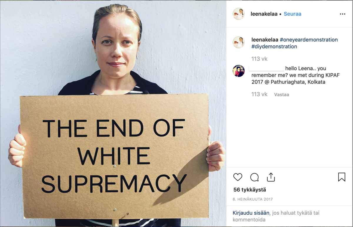Open comments via the speech bubble icon
353x227 pixels.
click(x=254, y=177)
